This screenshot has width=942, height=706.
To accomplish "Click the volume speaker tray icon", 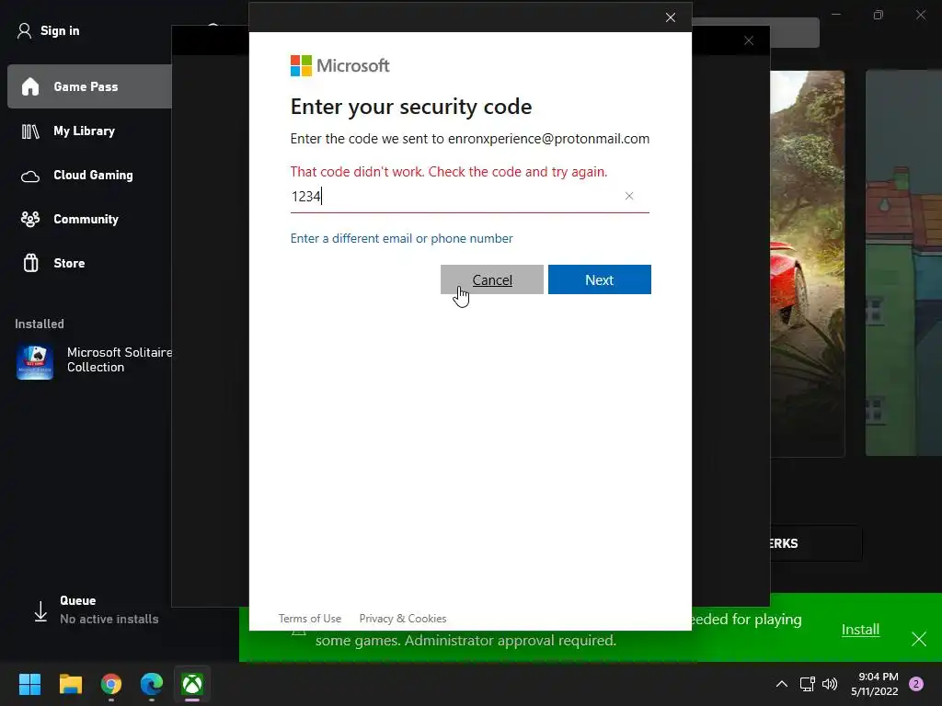I will pos(830,684).
